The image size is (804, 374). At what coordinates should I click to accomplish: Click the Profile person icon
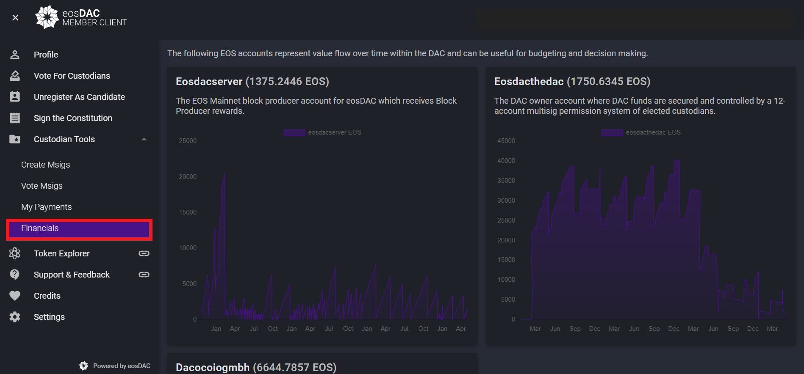click(15, 55)
